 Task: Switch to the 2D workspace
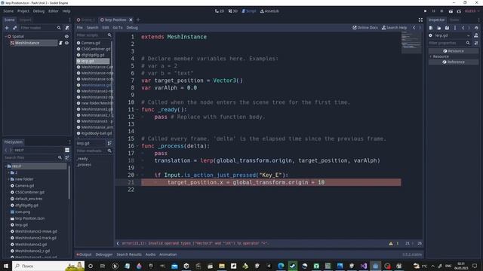pos(220,11)
